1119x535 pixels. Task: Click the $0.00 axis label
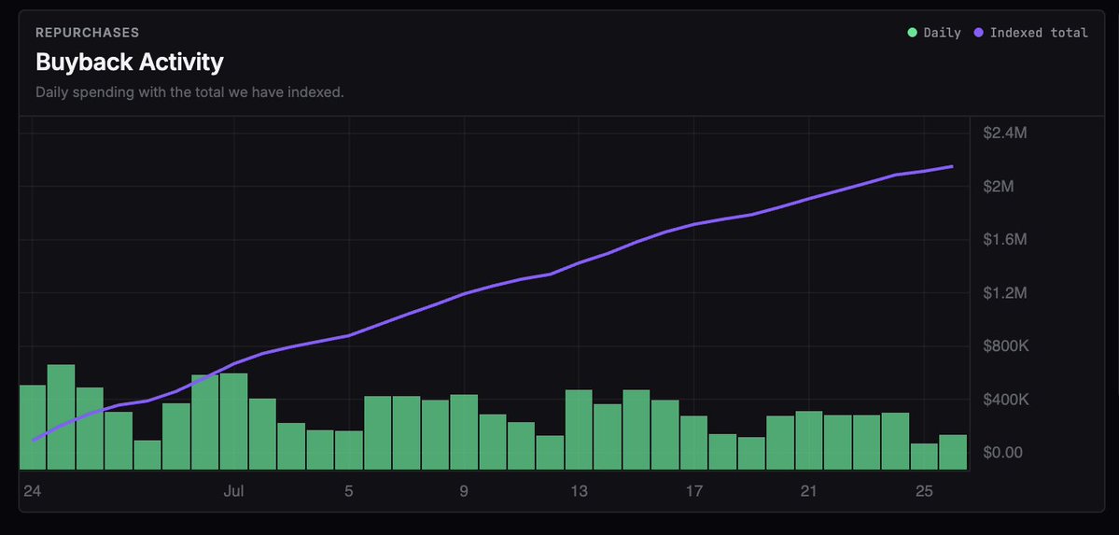click(x=1002, y=453)
